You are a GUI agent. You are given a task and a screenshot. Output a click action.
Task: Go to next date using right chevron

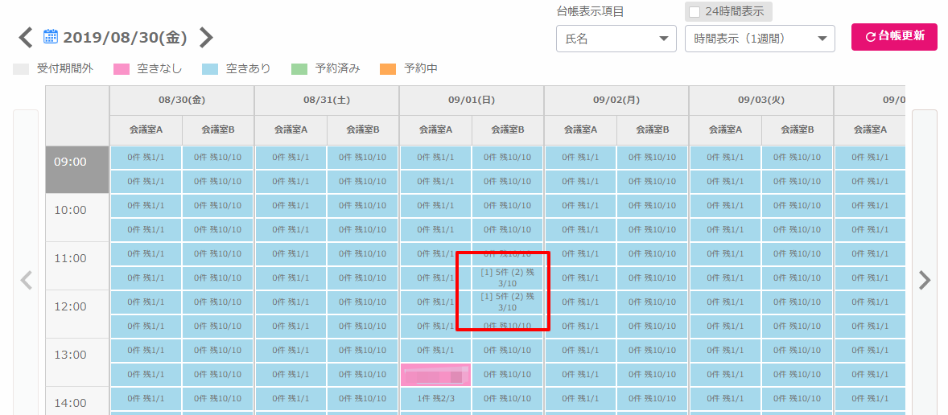[207, 38]
